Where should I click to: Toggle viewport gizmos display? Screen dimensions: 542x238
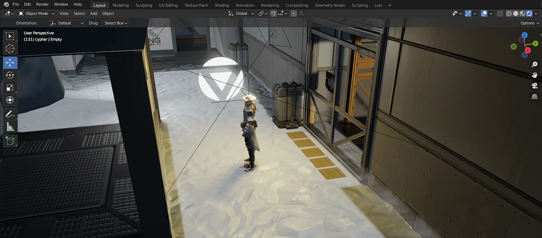coord(468,14)
